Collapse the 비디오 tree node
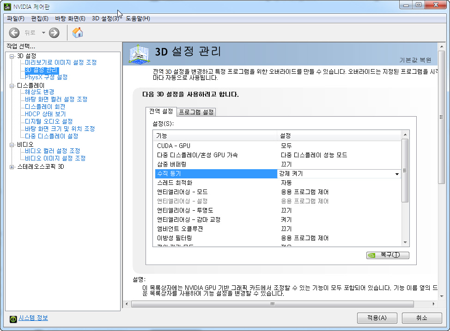Screen dimensions: 450x331 coord(12,145)
